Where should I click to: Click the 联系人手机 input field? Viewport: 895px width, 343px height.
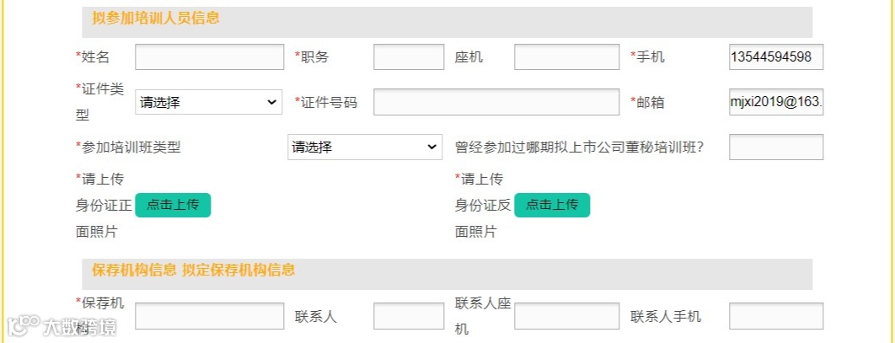point(775,316)
